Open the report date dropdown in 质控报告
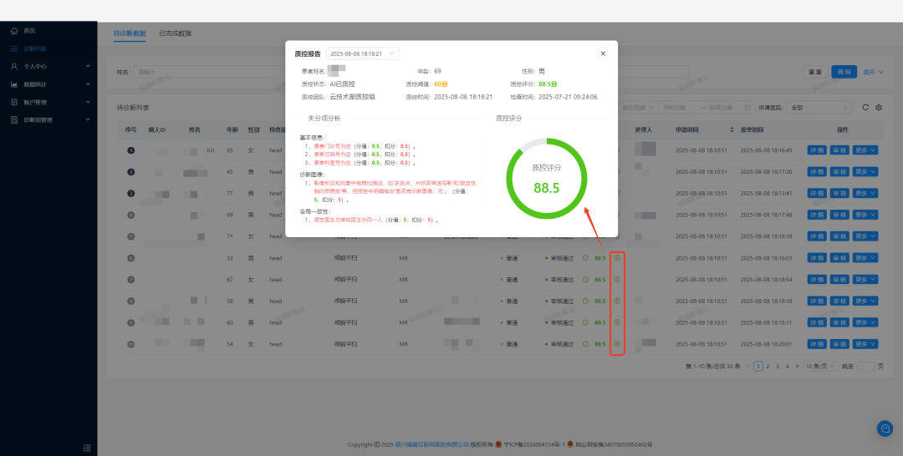The width and height of the screenshot is (903, 456). (362, 53)
